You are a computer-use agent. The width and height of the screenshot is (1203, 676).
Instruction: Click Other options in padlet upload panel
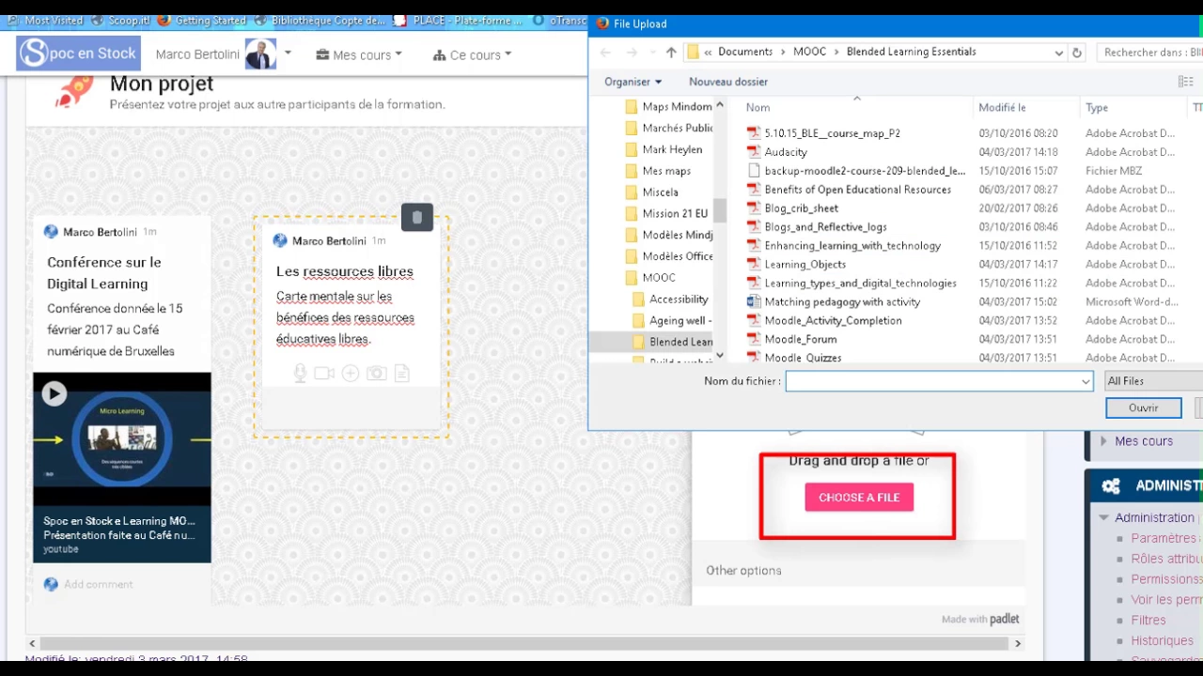click(743, 571)
